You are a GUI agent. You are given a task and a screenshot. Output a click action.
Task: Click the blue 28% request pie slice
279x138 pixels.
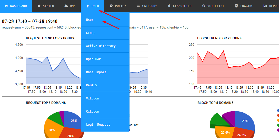pyautogui.click(x=73, y=120)
